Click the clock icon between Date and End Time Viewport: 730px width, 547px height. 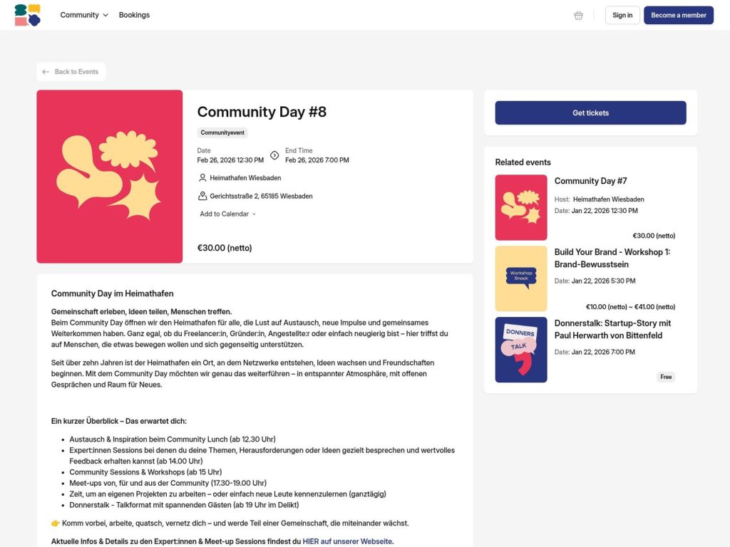tap(274, 155)
